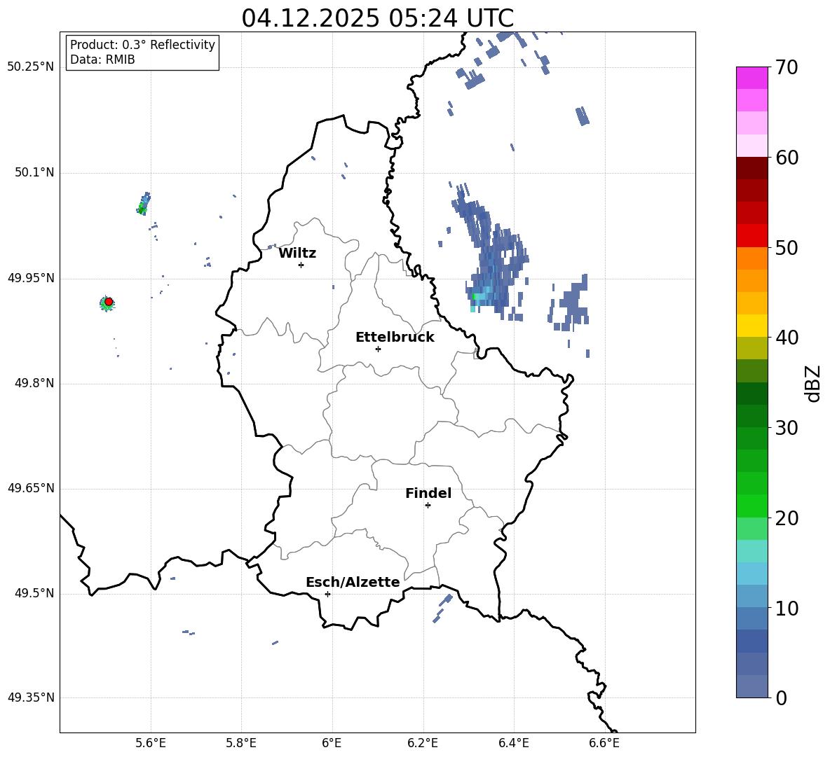
Task: Click the 6.4°E longitude label
Action: coord(514,744)
